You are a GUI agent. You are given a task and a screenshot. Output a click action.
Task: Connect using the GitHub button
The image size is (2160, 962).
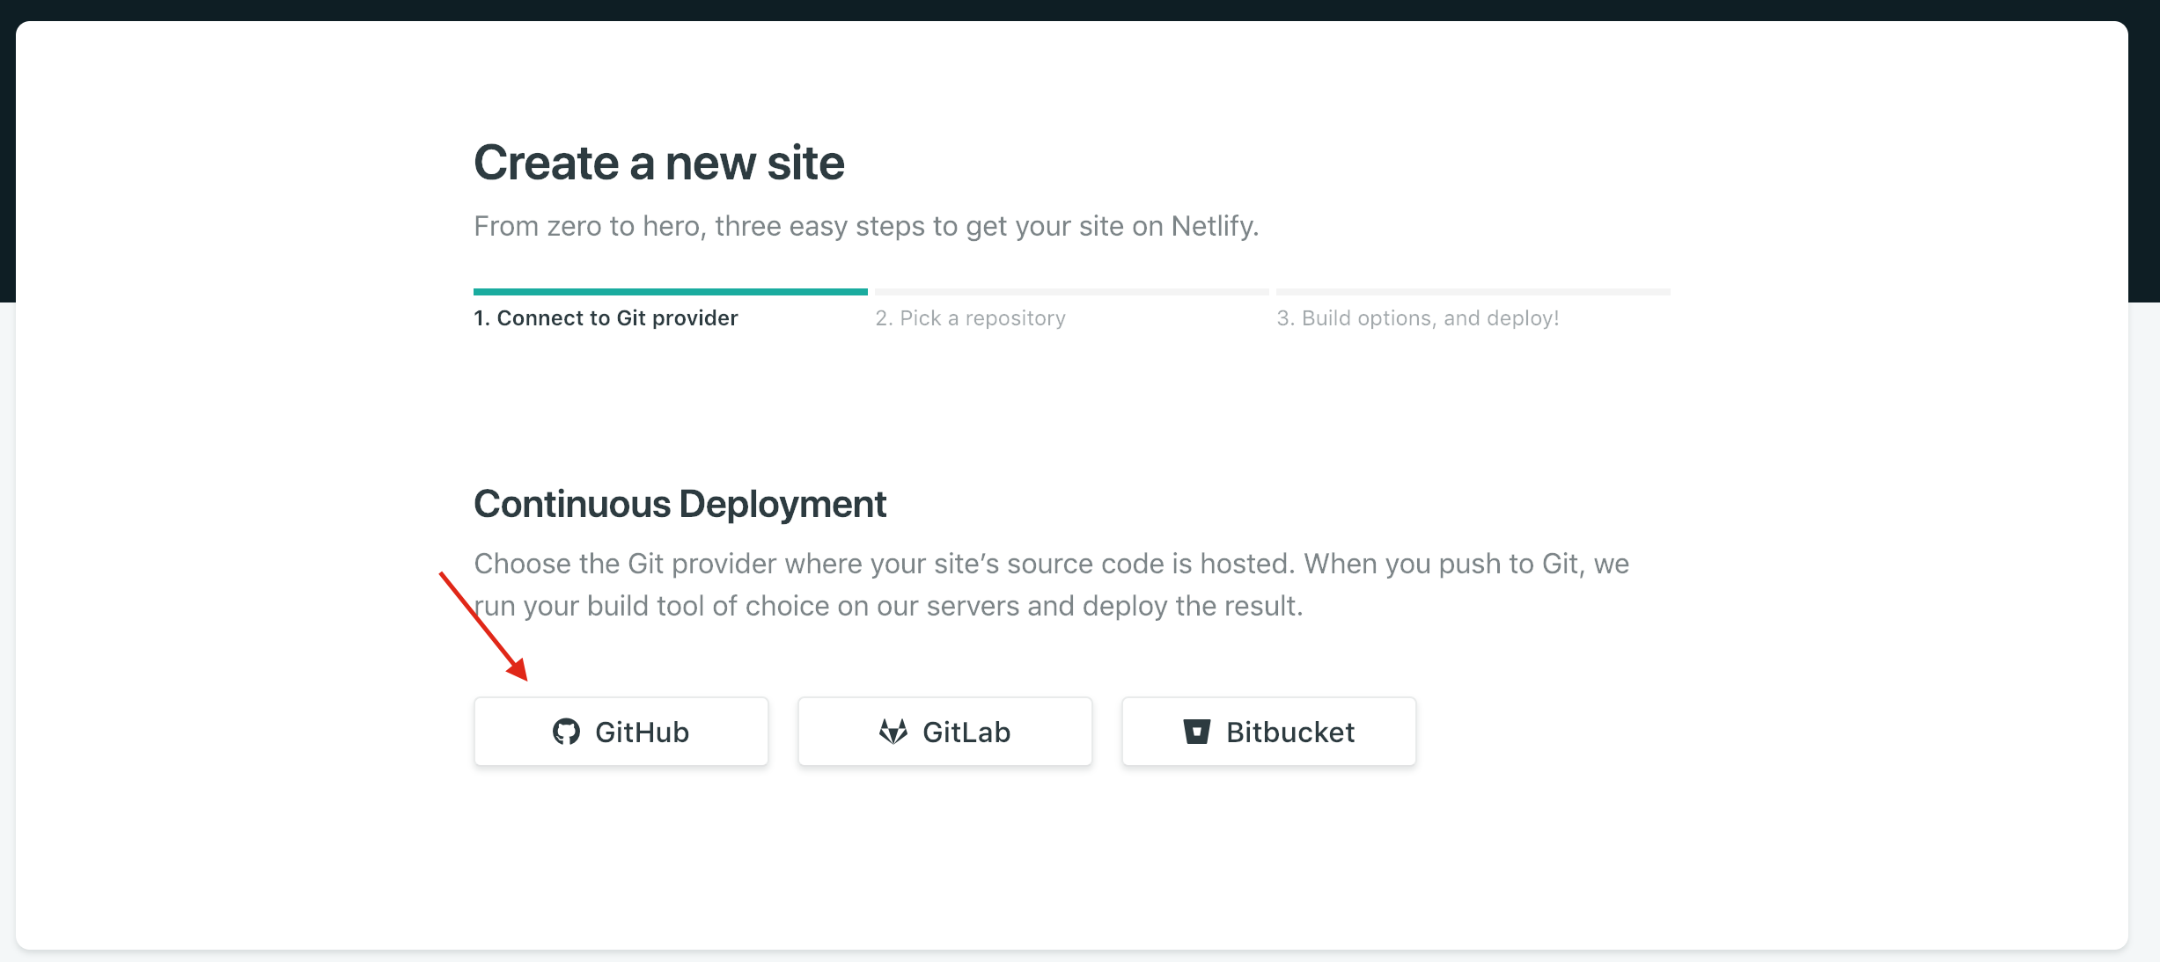[621, 732]
